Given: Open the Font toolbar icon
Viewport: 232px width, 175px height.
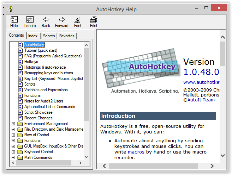Looking at the screenshot, I should [x=78, y=20].
